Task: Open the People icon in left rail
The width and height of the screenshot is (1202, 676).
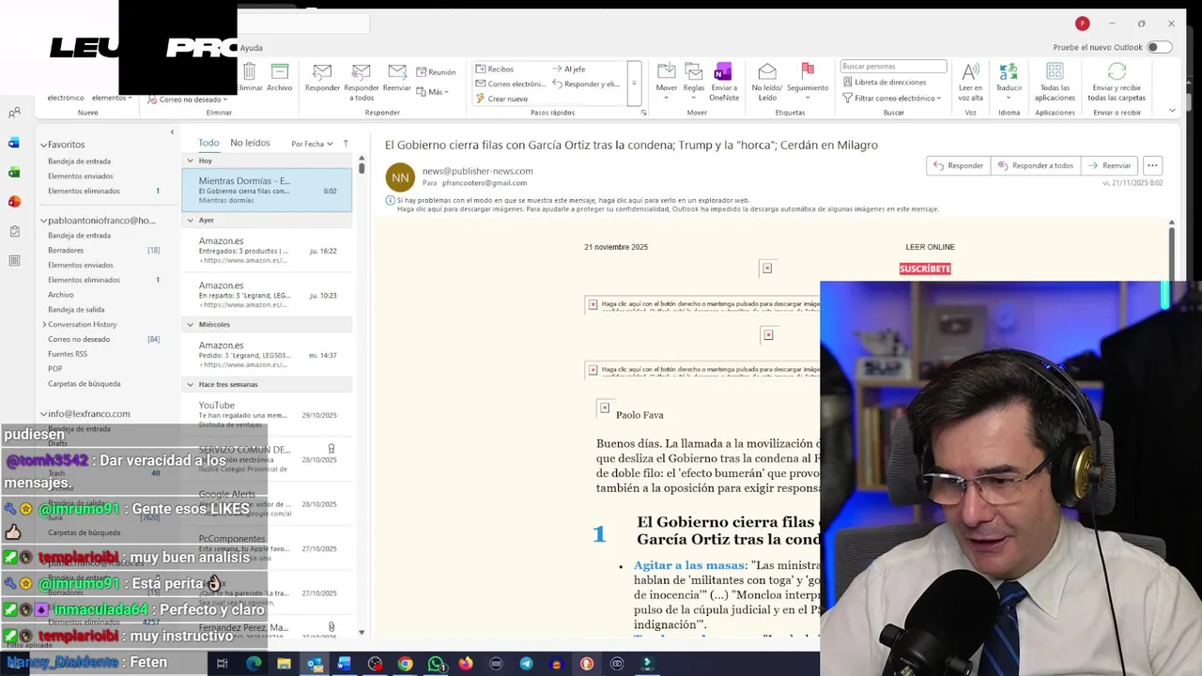Action: point(14,114)
